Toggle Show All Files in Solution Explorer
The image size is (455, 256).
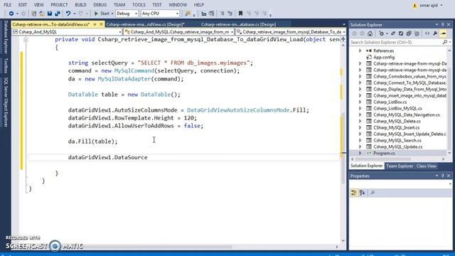click(x=417, y=33)
